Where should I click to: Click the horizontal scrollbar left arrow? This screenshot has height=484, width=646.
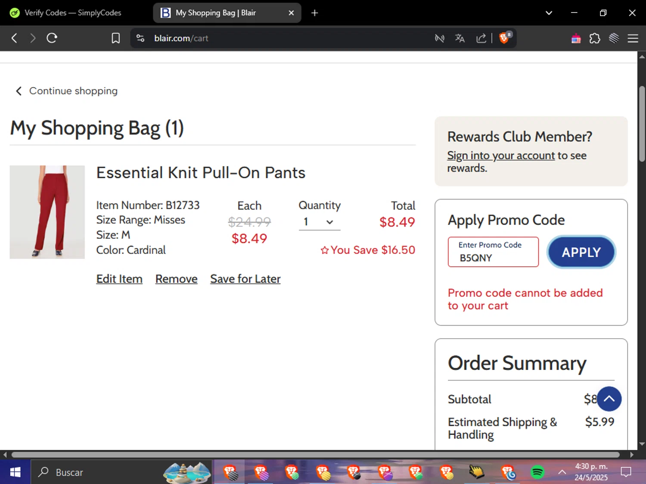coord(5,454)
